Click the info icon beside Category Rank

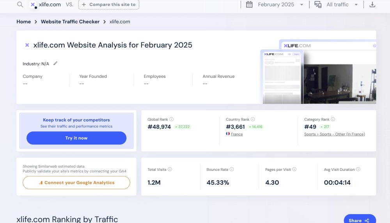coord(333,119)
